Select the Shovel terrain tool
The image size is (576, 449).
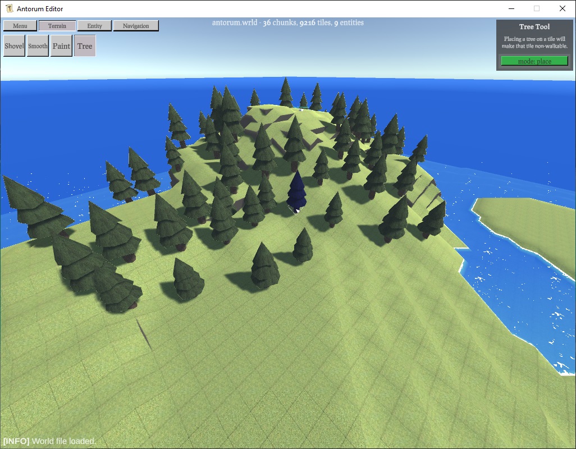(15, 46)
